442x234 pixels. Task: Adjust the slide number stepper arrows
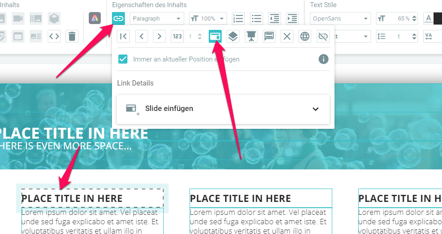tap(199, 36)
